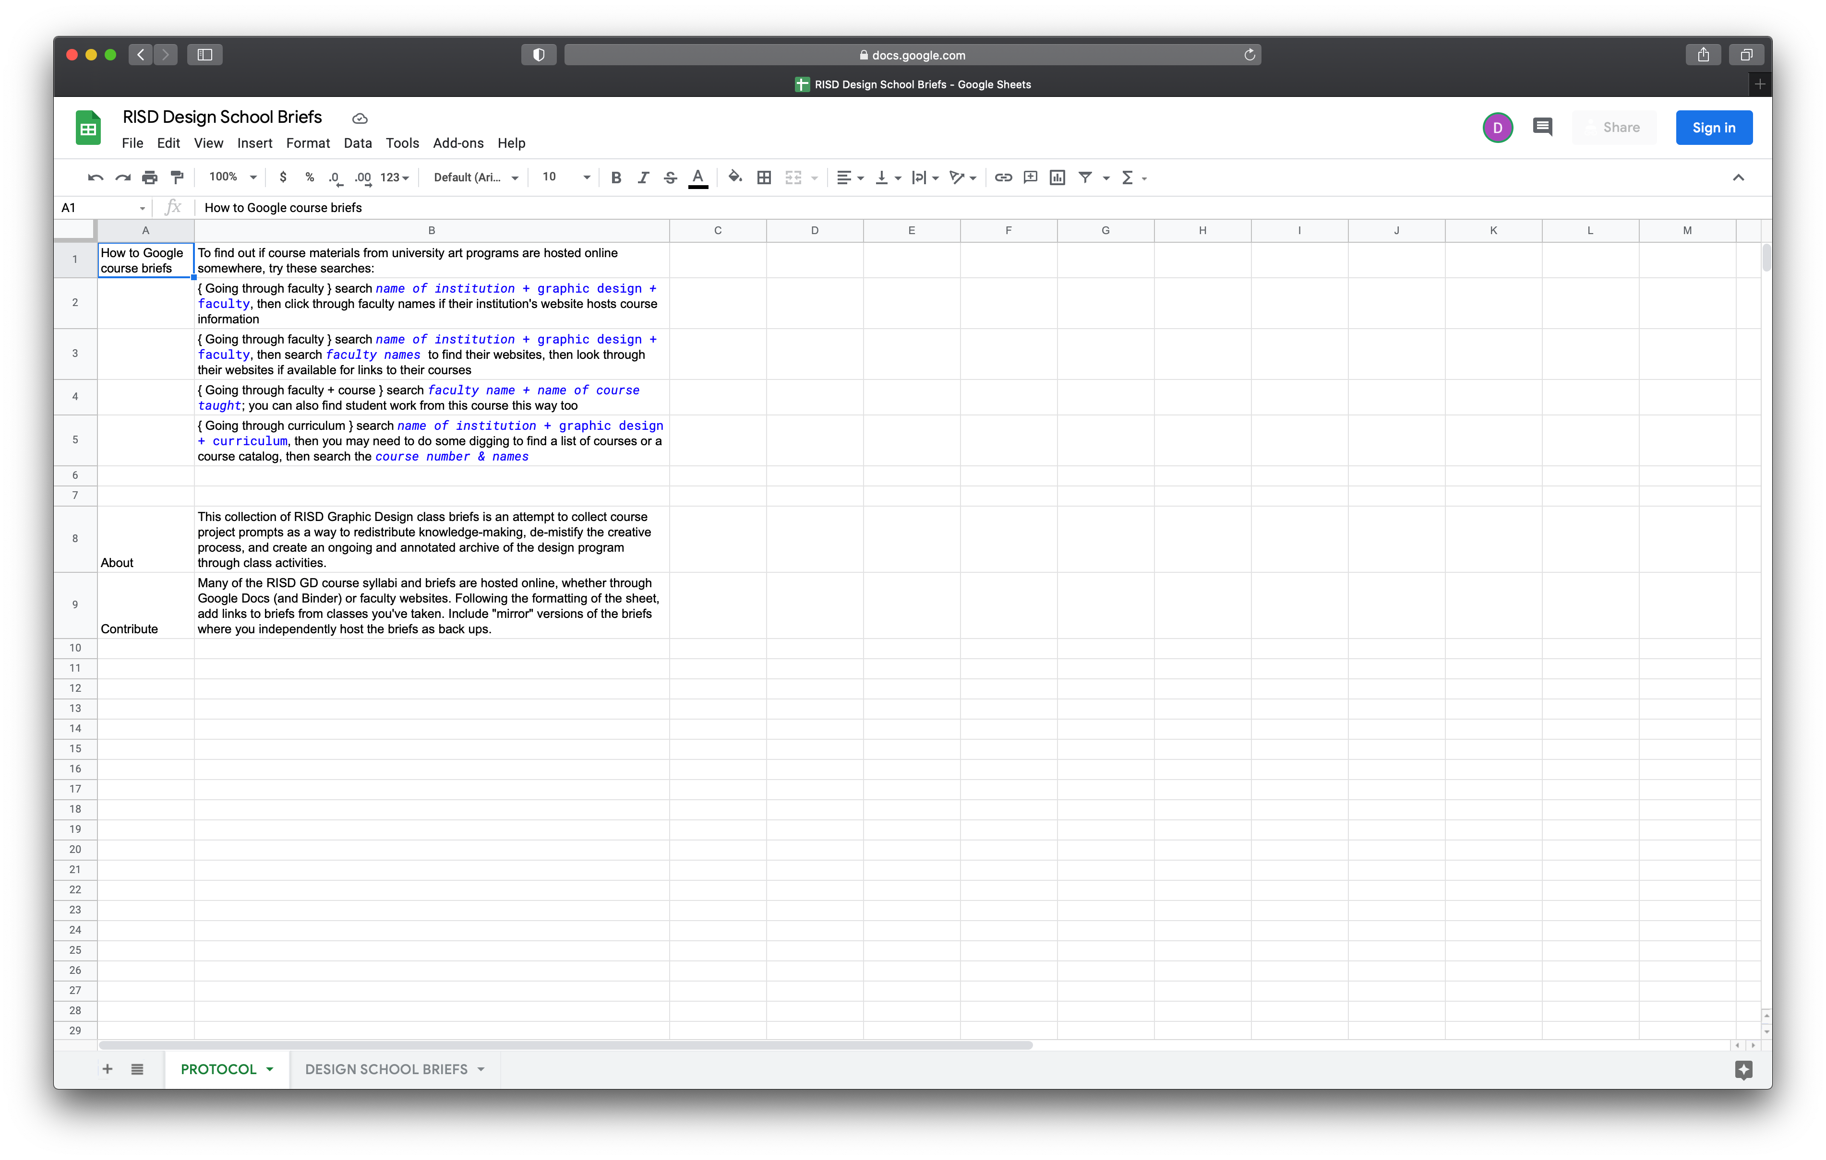Image resolution: width=1826 pixels, height=1160 pixels.
Task: Switch to DESIGN SCHOOL BRIEFS sheet tab
Action: pos(394,1069)
